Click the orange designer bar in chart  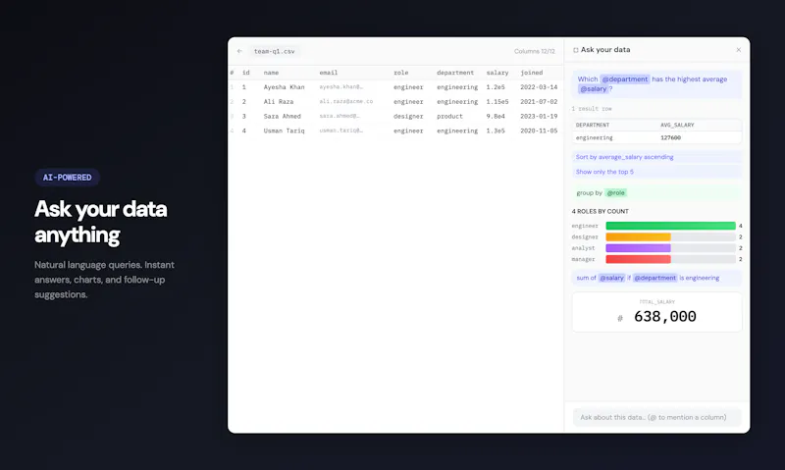tap(639, 236)
